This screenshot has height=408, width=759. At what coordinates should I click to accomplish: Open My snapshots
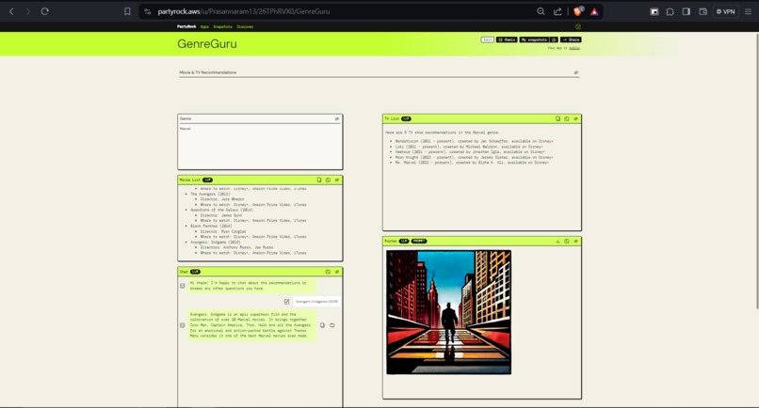(x=534, y=39)
